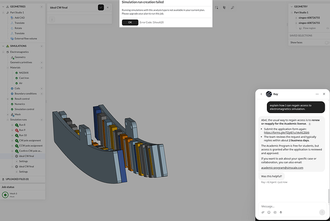Click OK in the simulation failed dialog
330x221 pixels.
coord(130,22)
